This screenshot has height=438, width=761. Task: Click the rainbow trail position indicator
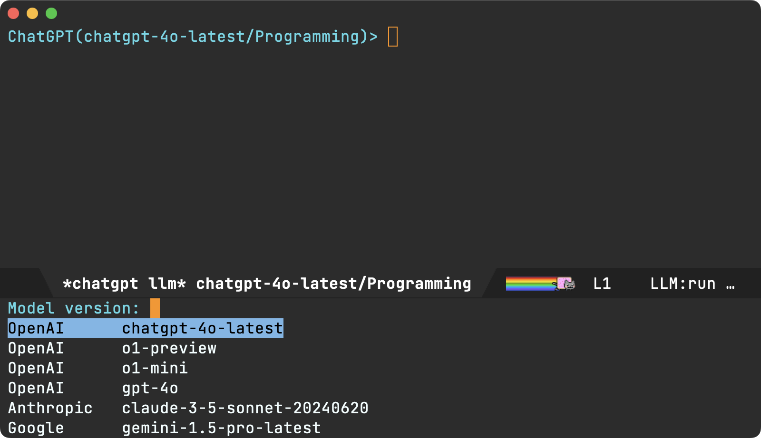pyautogui.click(x=530, y=284)
